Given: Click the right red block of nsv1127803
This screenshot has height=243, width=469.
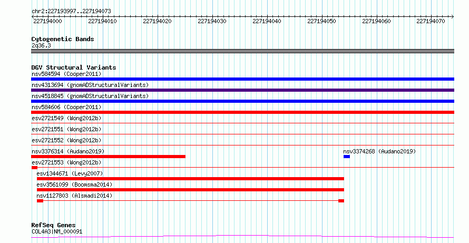Looking at the screenshot, I should tap(341, 201).
